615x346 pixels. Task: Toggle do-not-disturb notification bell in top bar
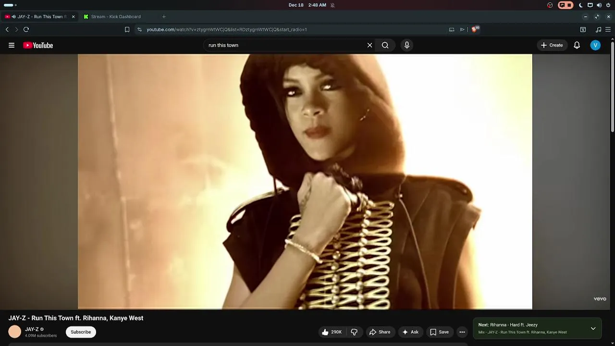tap(332, 5)
